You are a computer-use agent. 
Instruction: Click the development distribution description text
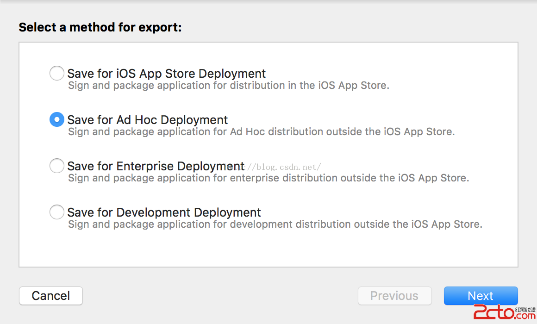click(275, 224)
